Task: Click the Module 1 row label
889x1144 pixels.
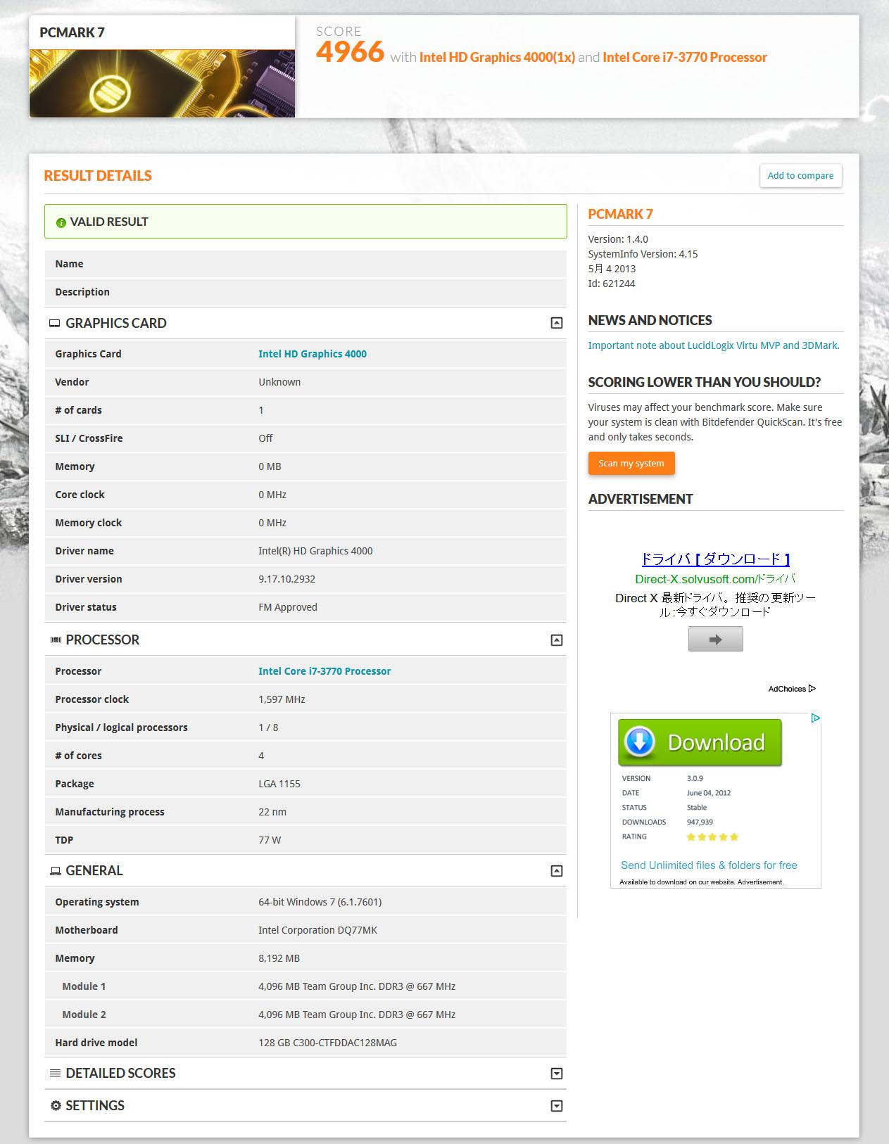Action: pos(84,986)
